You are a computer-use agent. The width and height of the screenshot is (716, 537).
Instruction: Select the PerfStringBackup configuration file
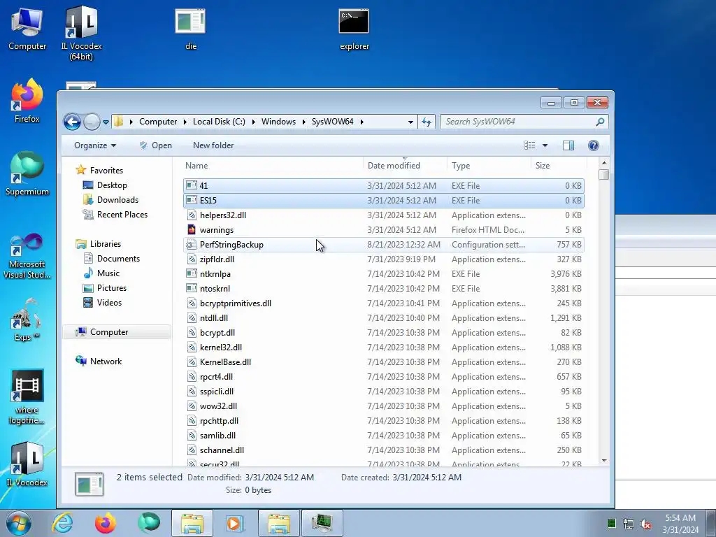point(384,245)
